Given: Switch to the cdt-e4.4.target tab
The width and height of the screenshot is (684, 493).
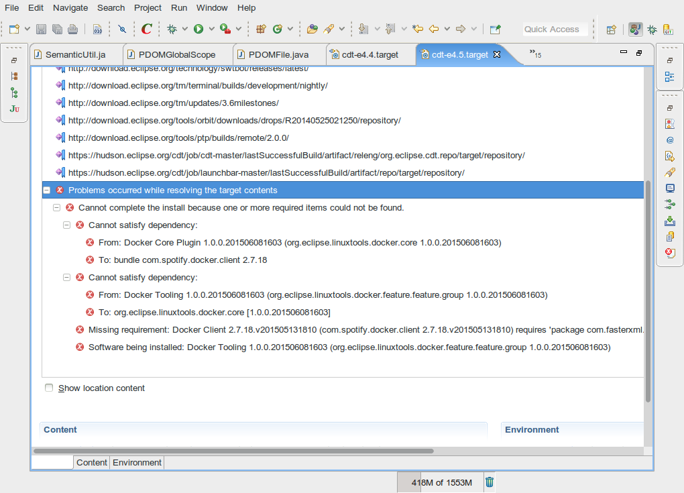Looking at the screenshot, I should click(371, 54).
